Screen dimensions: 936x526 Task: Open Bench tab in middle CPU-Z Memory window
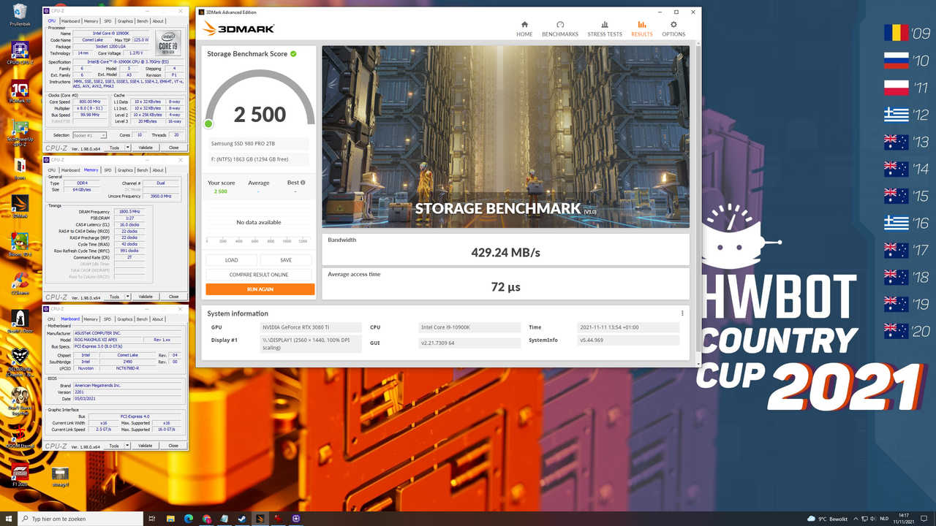click(x=143, y=170)
